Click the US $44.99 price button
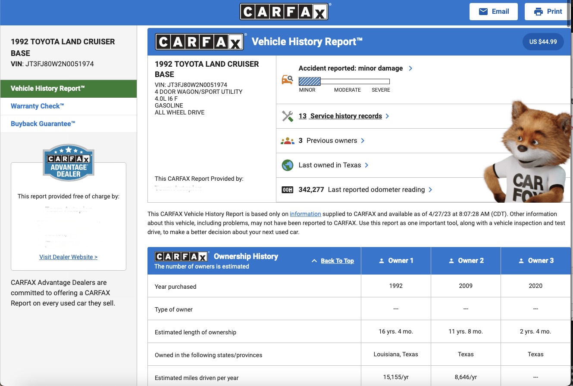 point(543,42)
